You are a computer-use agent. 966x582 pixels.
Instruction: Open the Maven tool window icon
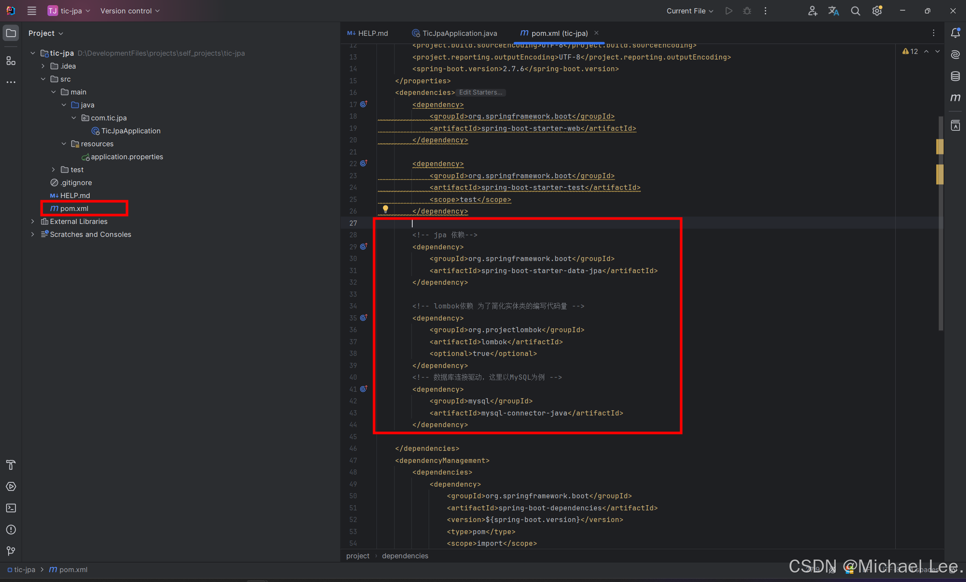955,98
